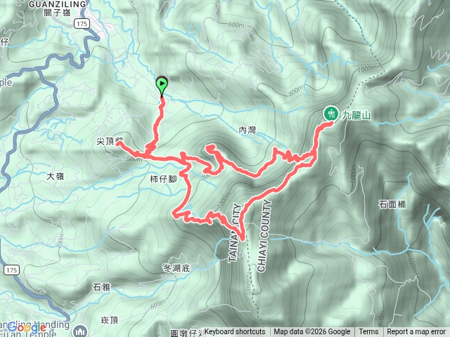Select the temple icon at bottom left
The height and width of the screenshot is (337, 450).
click(x=80, y=331)
